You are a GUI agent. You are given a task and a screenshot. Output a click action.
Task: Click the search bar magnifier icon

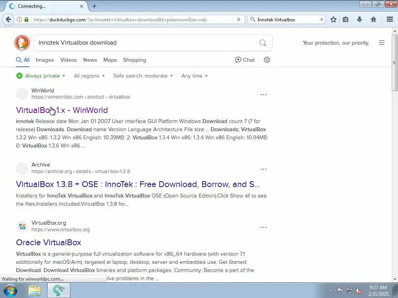pos(253,19)
